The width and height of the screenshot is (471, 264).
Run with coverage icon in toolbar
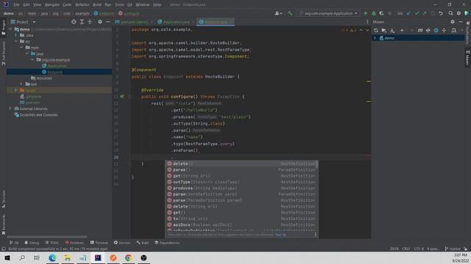tap(381, 13)
